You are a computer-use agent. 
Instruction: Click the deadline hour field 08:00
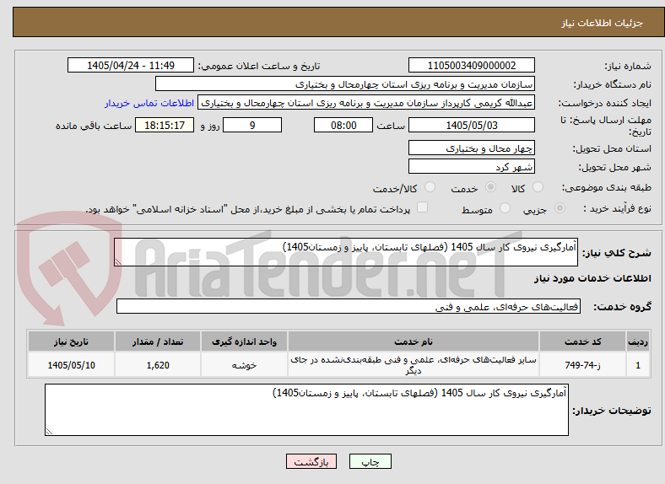coord(343,125)
